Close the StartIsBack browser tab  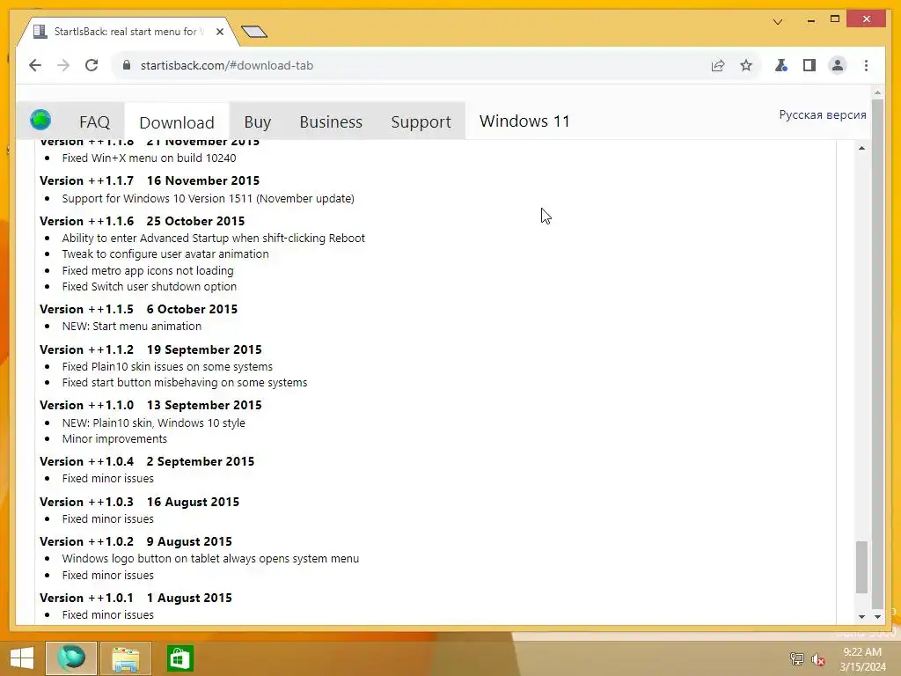220,32
